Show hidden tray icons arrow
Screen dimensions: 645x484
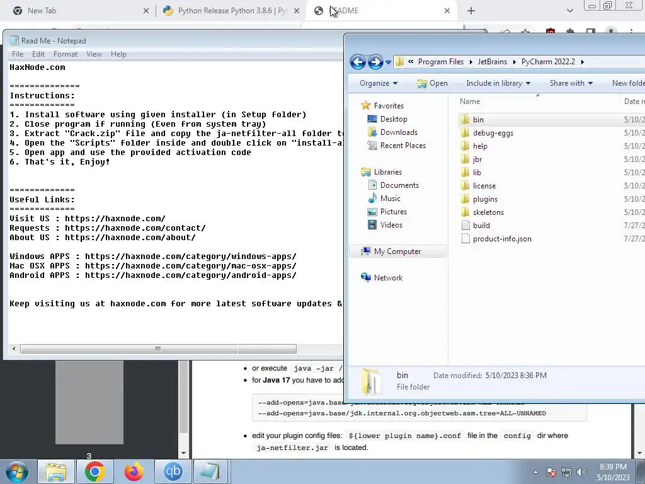pyautogui.click(x=535, y=472)
